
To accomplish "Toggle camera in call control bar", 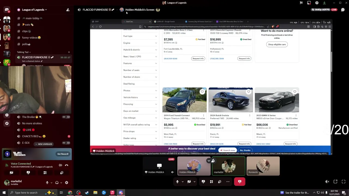I will [189, 182].
